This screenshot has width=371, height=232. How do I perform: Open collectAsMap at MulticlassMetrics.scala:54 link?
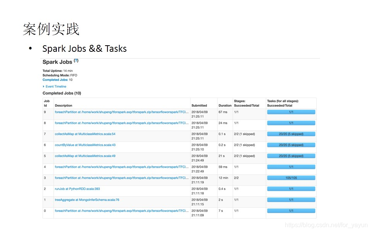pyautogui.click(x=85, y=134)
